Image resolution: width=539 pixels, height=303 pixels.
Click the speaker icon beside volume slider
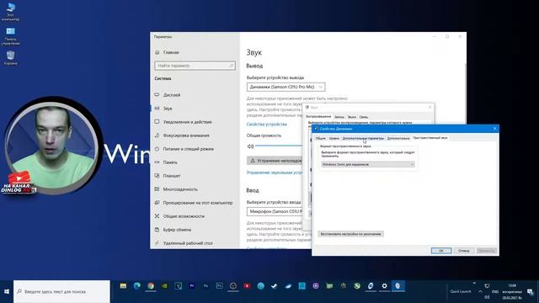[x=250, y=146]
